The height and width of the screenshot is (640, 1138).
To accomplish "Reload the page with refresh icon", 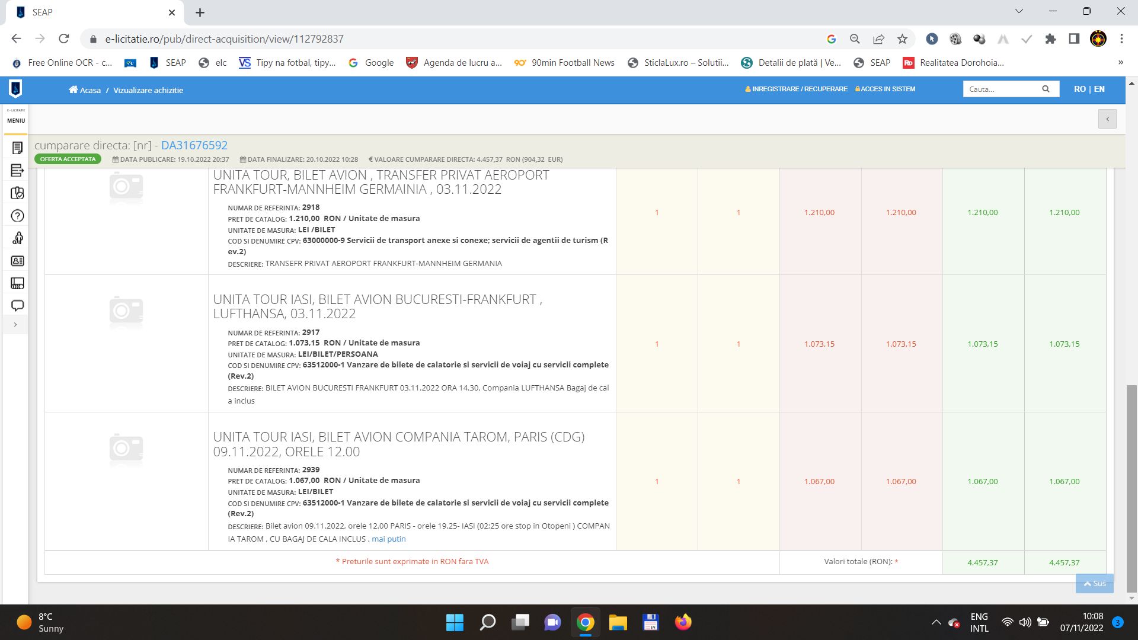I will click(64, 39).
